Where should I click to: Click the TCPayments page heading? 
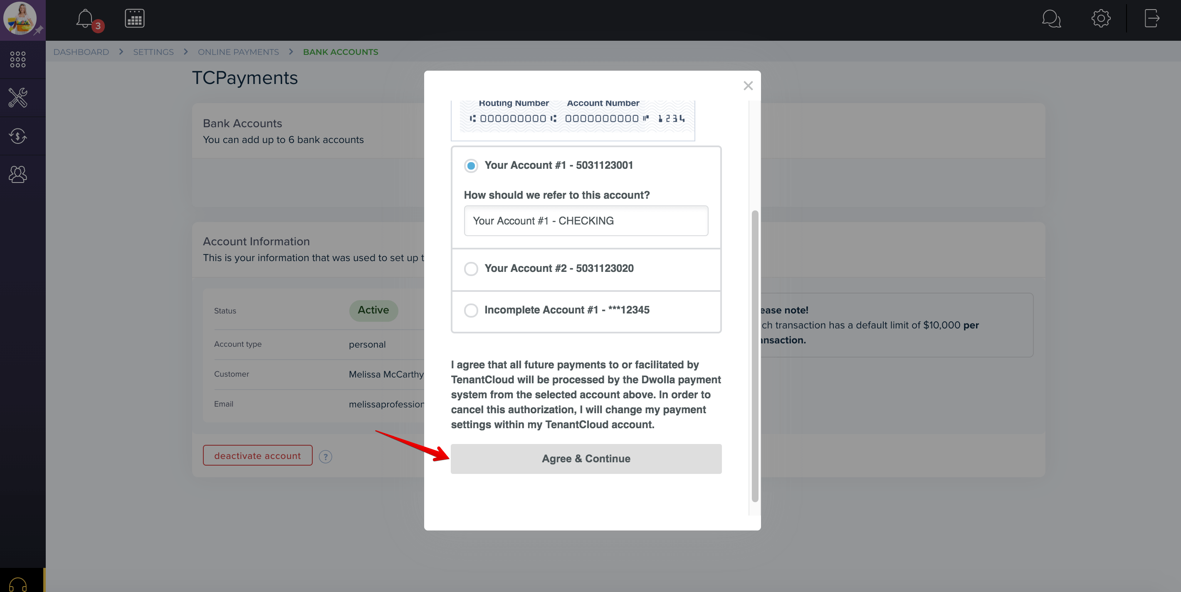(245, 78)
